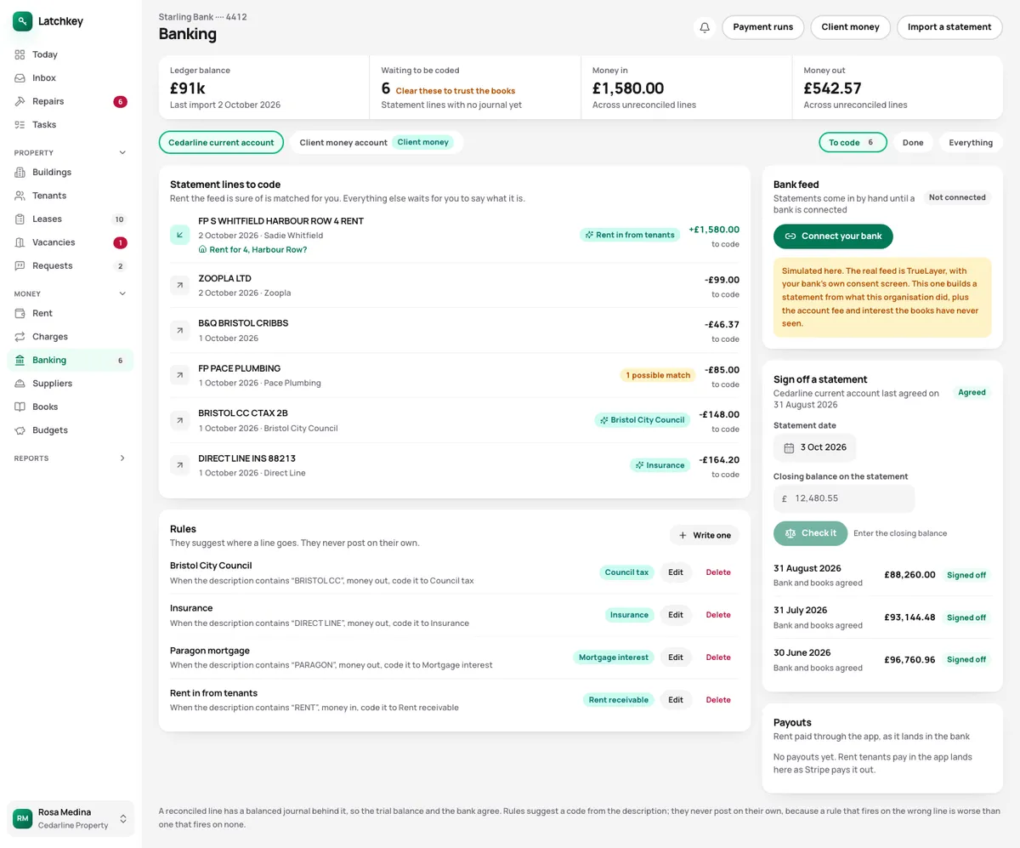Screen dimensions: 1020x848
Task: Edit the Bristol City Council rule
Action: click(676, 572)
